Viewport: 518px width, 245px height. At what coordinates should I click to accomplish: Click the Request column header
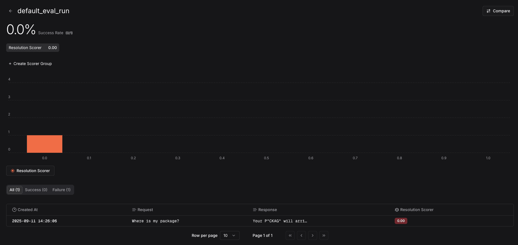click(x=145, y=210)
